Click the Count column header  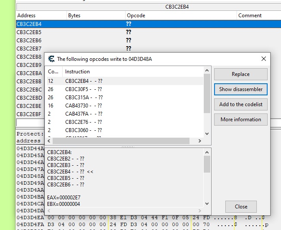[53, 72]
